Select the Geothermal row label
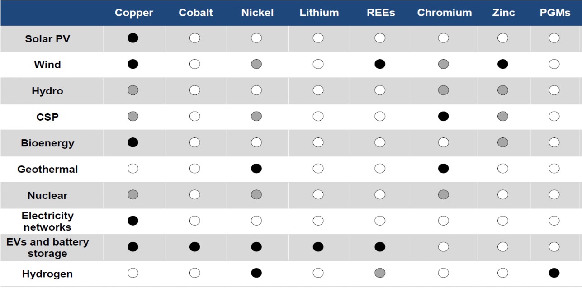This screenshot has height=288, width=582. tap(47, 169)
